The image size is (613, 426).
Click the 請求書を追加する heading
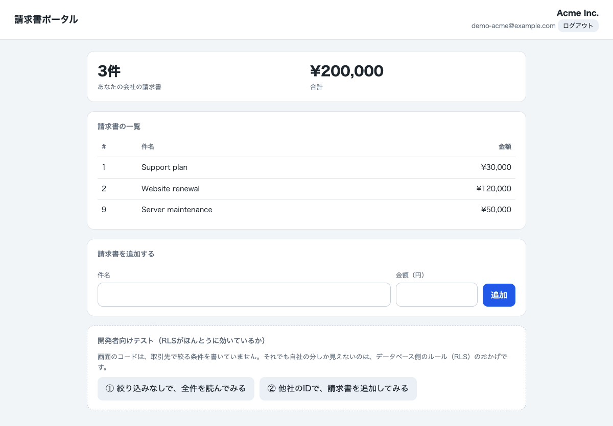(126, 254)
